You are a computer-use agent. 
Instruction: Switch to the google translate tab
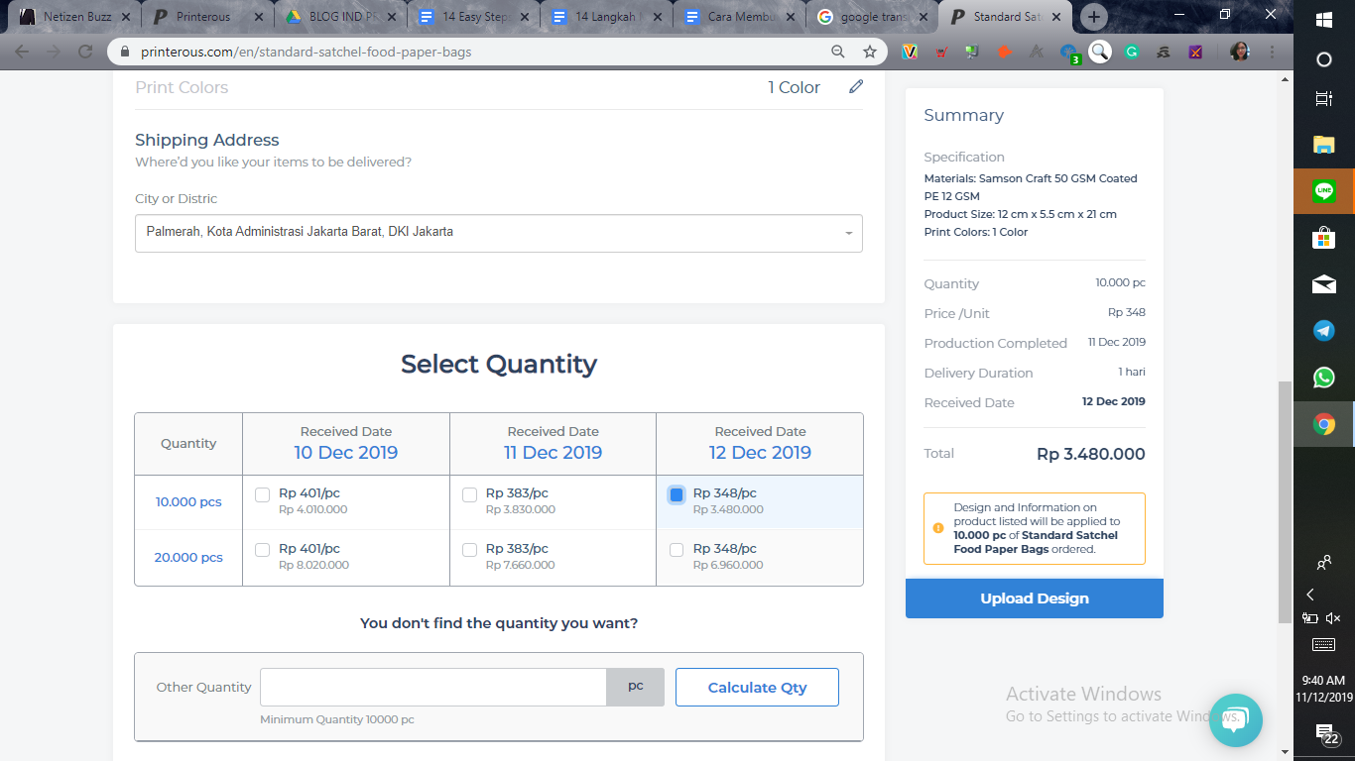click(x=873, y=17)
